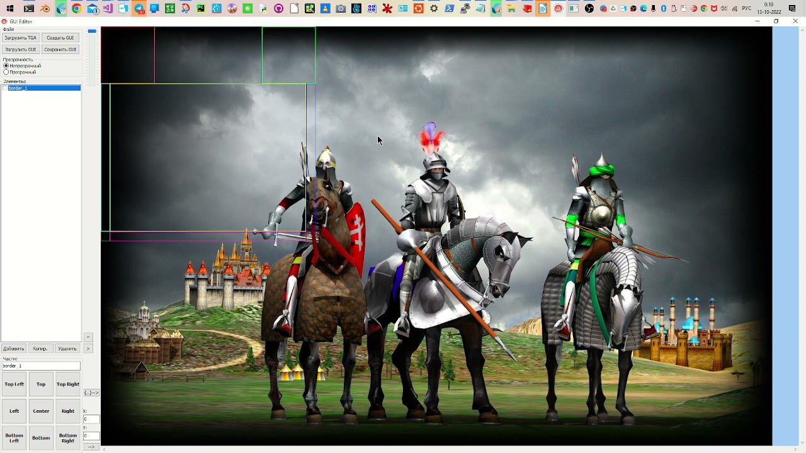The image size is (806, 453).
Task: Select the Left part button
Action: 14,411
